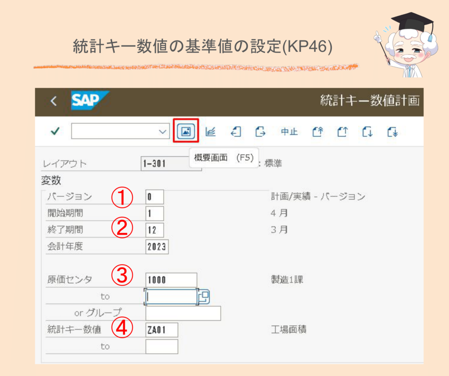This screenshot has height=376, width=449.
Task: Select the 統計キー数値 field showing ZA01
Action: coord(161,330)
